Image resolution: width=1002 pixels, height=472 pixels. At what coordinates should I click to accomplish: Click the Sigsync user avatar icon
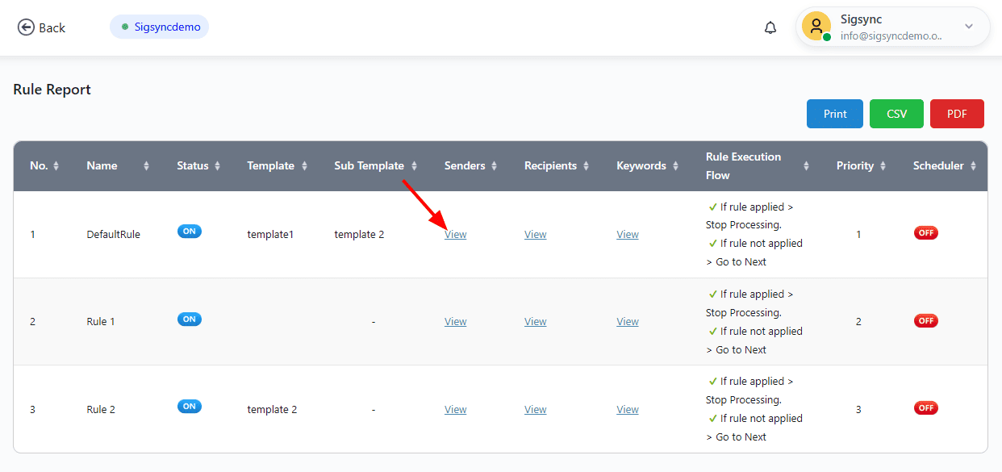point(816,27)
